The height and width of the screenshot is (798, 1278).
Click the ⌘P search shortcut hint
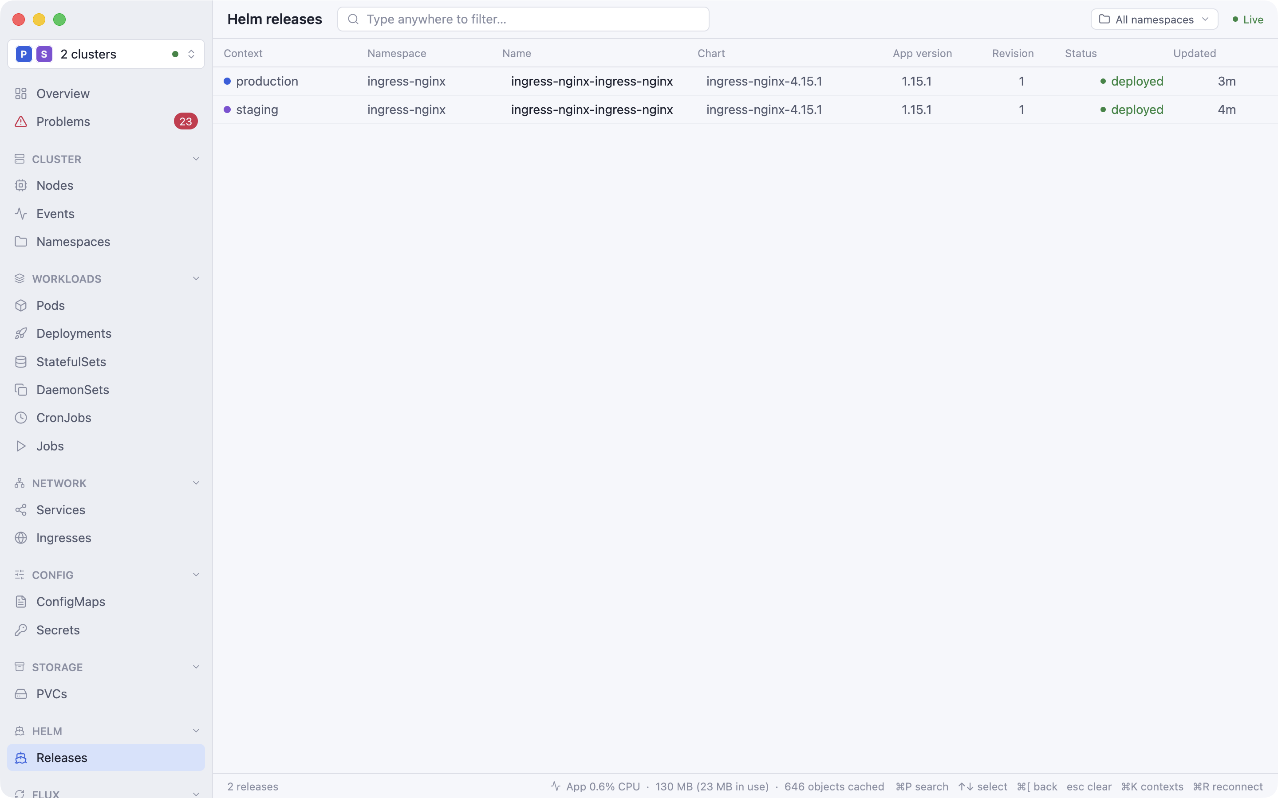922,786
